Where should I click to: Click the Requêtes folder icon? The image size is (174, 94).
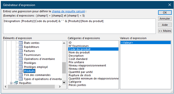(x=16, y=83)
